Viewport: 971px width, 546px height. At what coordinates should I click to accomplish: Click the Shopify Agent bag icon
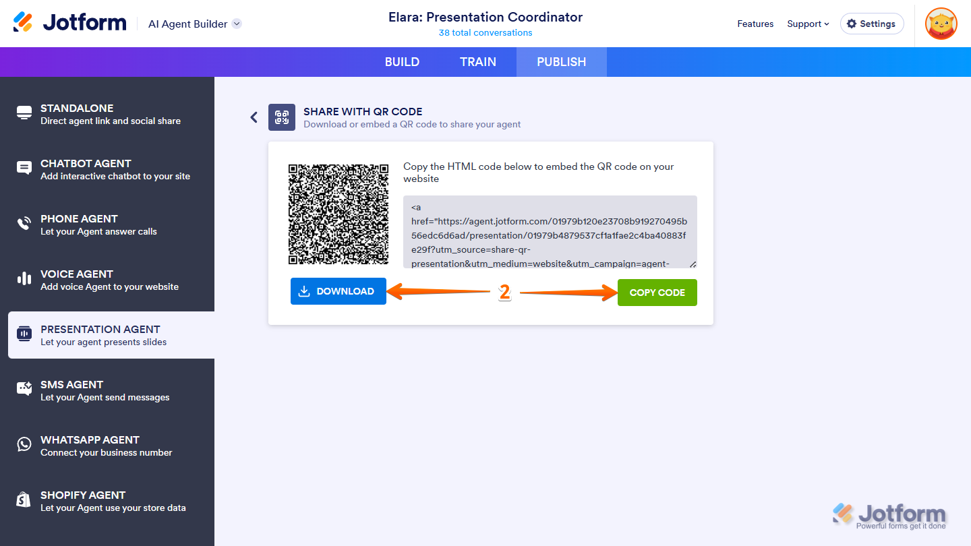coord(24,500)
